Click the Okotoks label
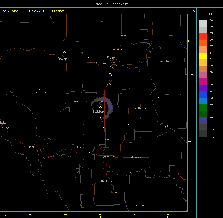This screenshot has width=223, height=218. 107,181
